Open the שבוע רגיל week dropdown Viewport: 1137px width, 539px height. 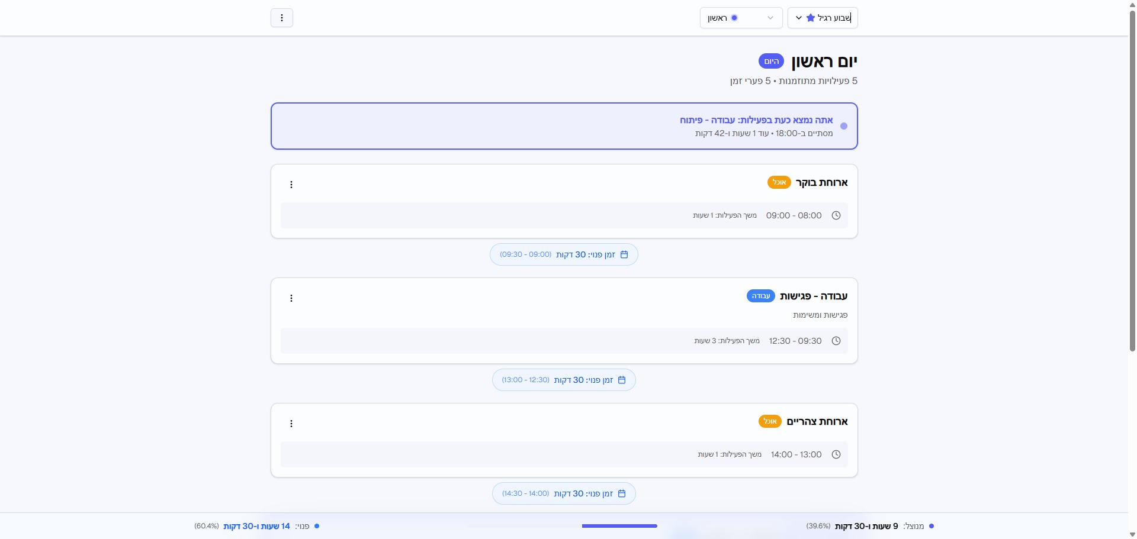(823, 18)
